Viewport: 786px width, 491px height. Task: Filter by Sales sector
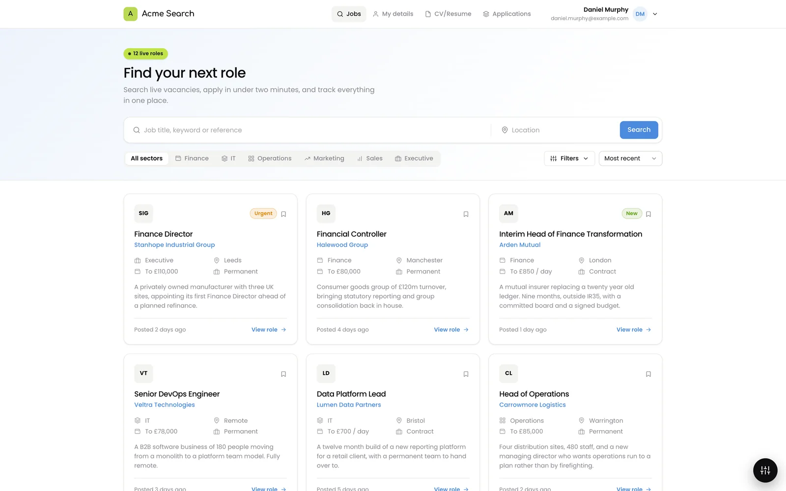point(369,159)
